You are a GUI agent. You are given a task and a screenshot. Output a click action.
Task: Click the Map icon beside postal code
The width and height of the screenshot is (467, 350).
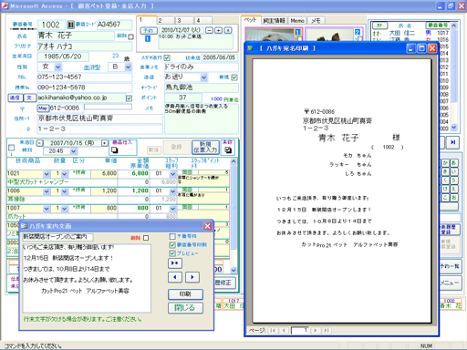click(x=43, y=108)
